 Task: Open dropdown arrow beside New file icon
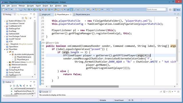(x=6, y=9)
